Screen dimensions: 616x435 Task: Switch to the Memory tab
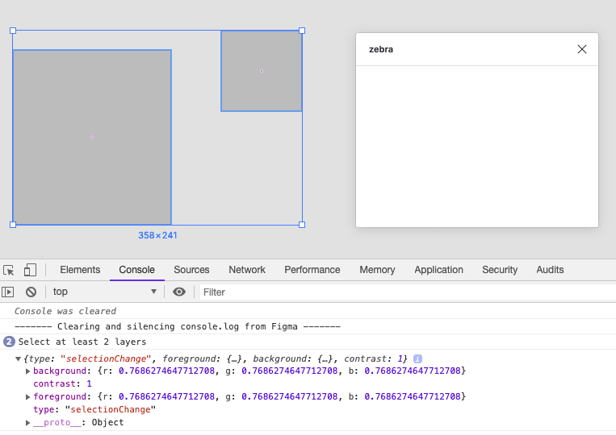click(x=377, y=270)
